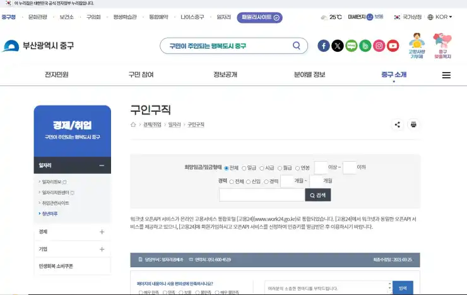The height and width of the screenshot is (295, 467).
Task: Click the 미세먼지 smiley face icon
Action: click(370, 17)
